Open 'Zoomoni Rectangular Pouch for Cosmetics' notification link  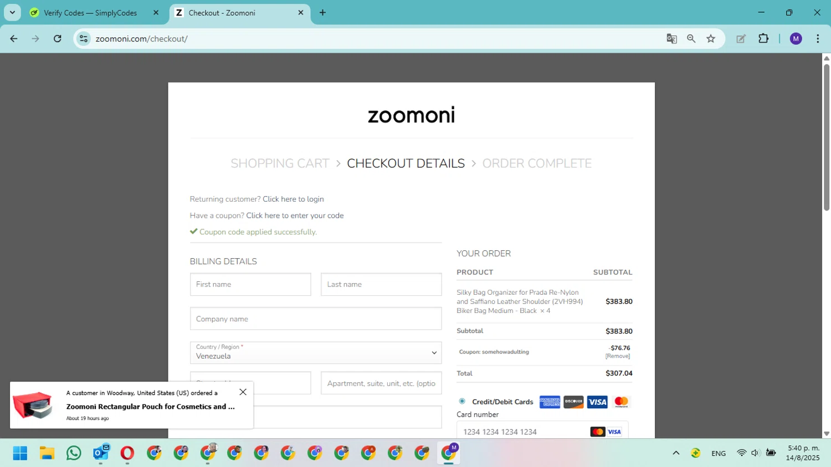pyautogui.click(x=151, y=407)
